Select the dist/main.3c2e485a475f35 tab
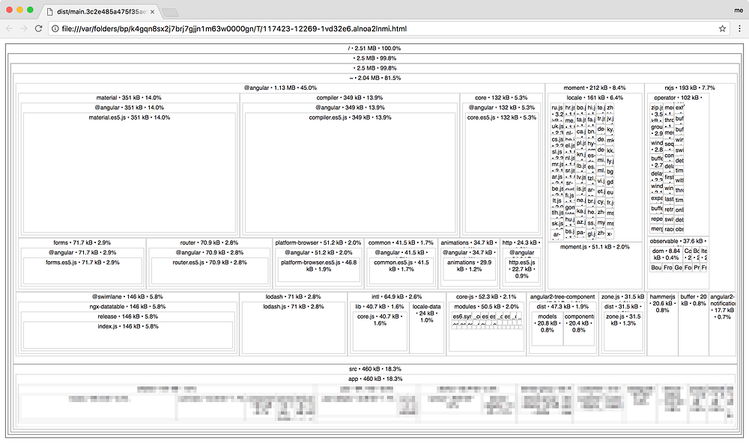 point(98,11)
